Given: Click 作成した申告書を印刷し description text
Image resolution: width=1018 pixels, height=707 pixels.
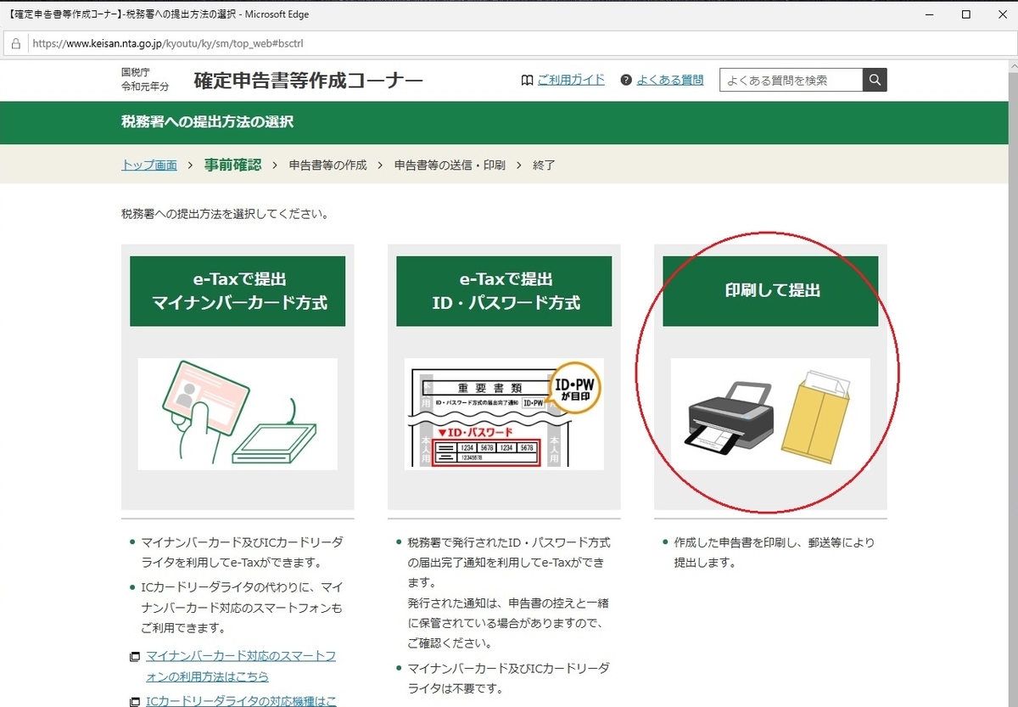Looking at the screenshot, I should [x=774, y=552].
